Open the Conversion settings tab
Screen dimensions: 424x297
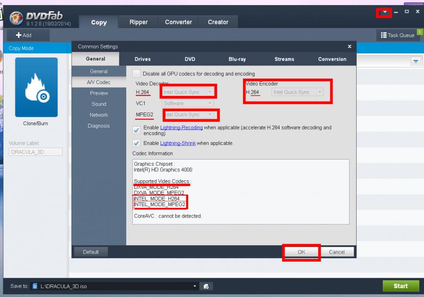(332, 59)
